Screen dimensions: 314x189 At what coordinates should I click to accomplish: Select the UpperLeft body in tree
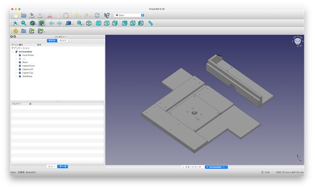coord(27,69)
